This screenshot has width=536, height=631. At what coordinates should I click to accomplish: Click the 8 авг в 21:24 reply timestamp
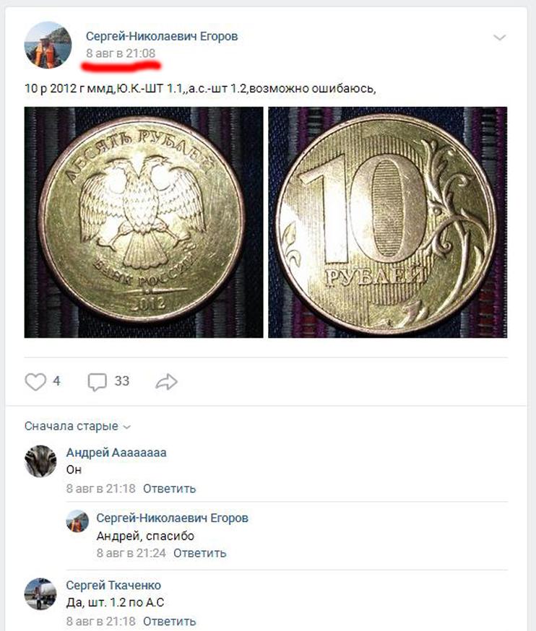pos(131,553)
